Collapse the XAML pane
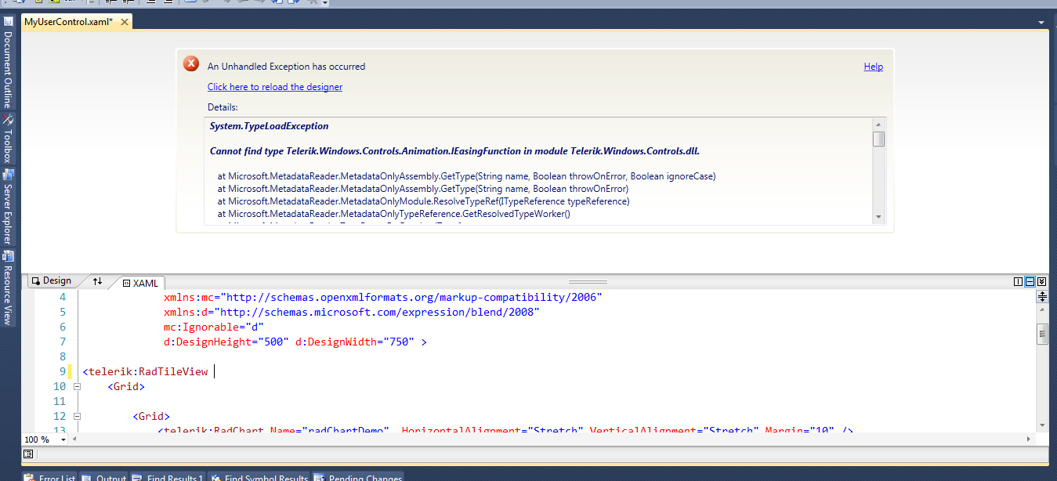Screen dimensions: 1057x481 click(x=1041, y=282)
